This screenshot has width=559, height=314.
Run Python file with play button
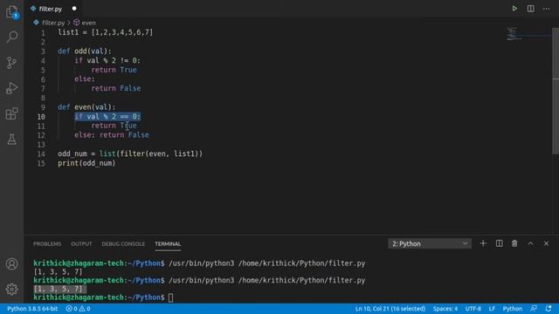coord(514,9)
